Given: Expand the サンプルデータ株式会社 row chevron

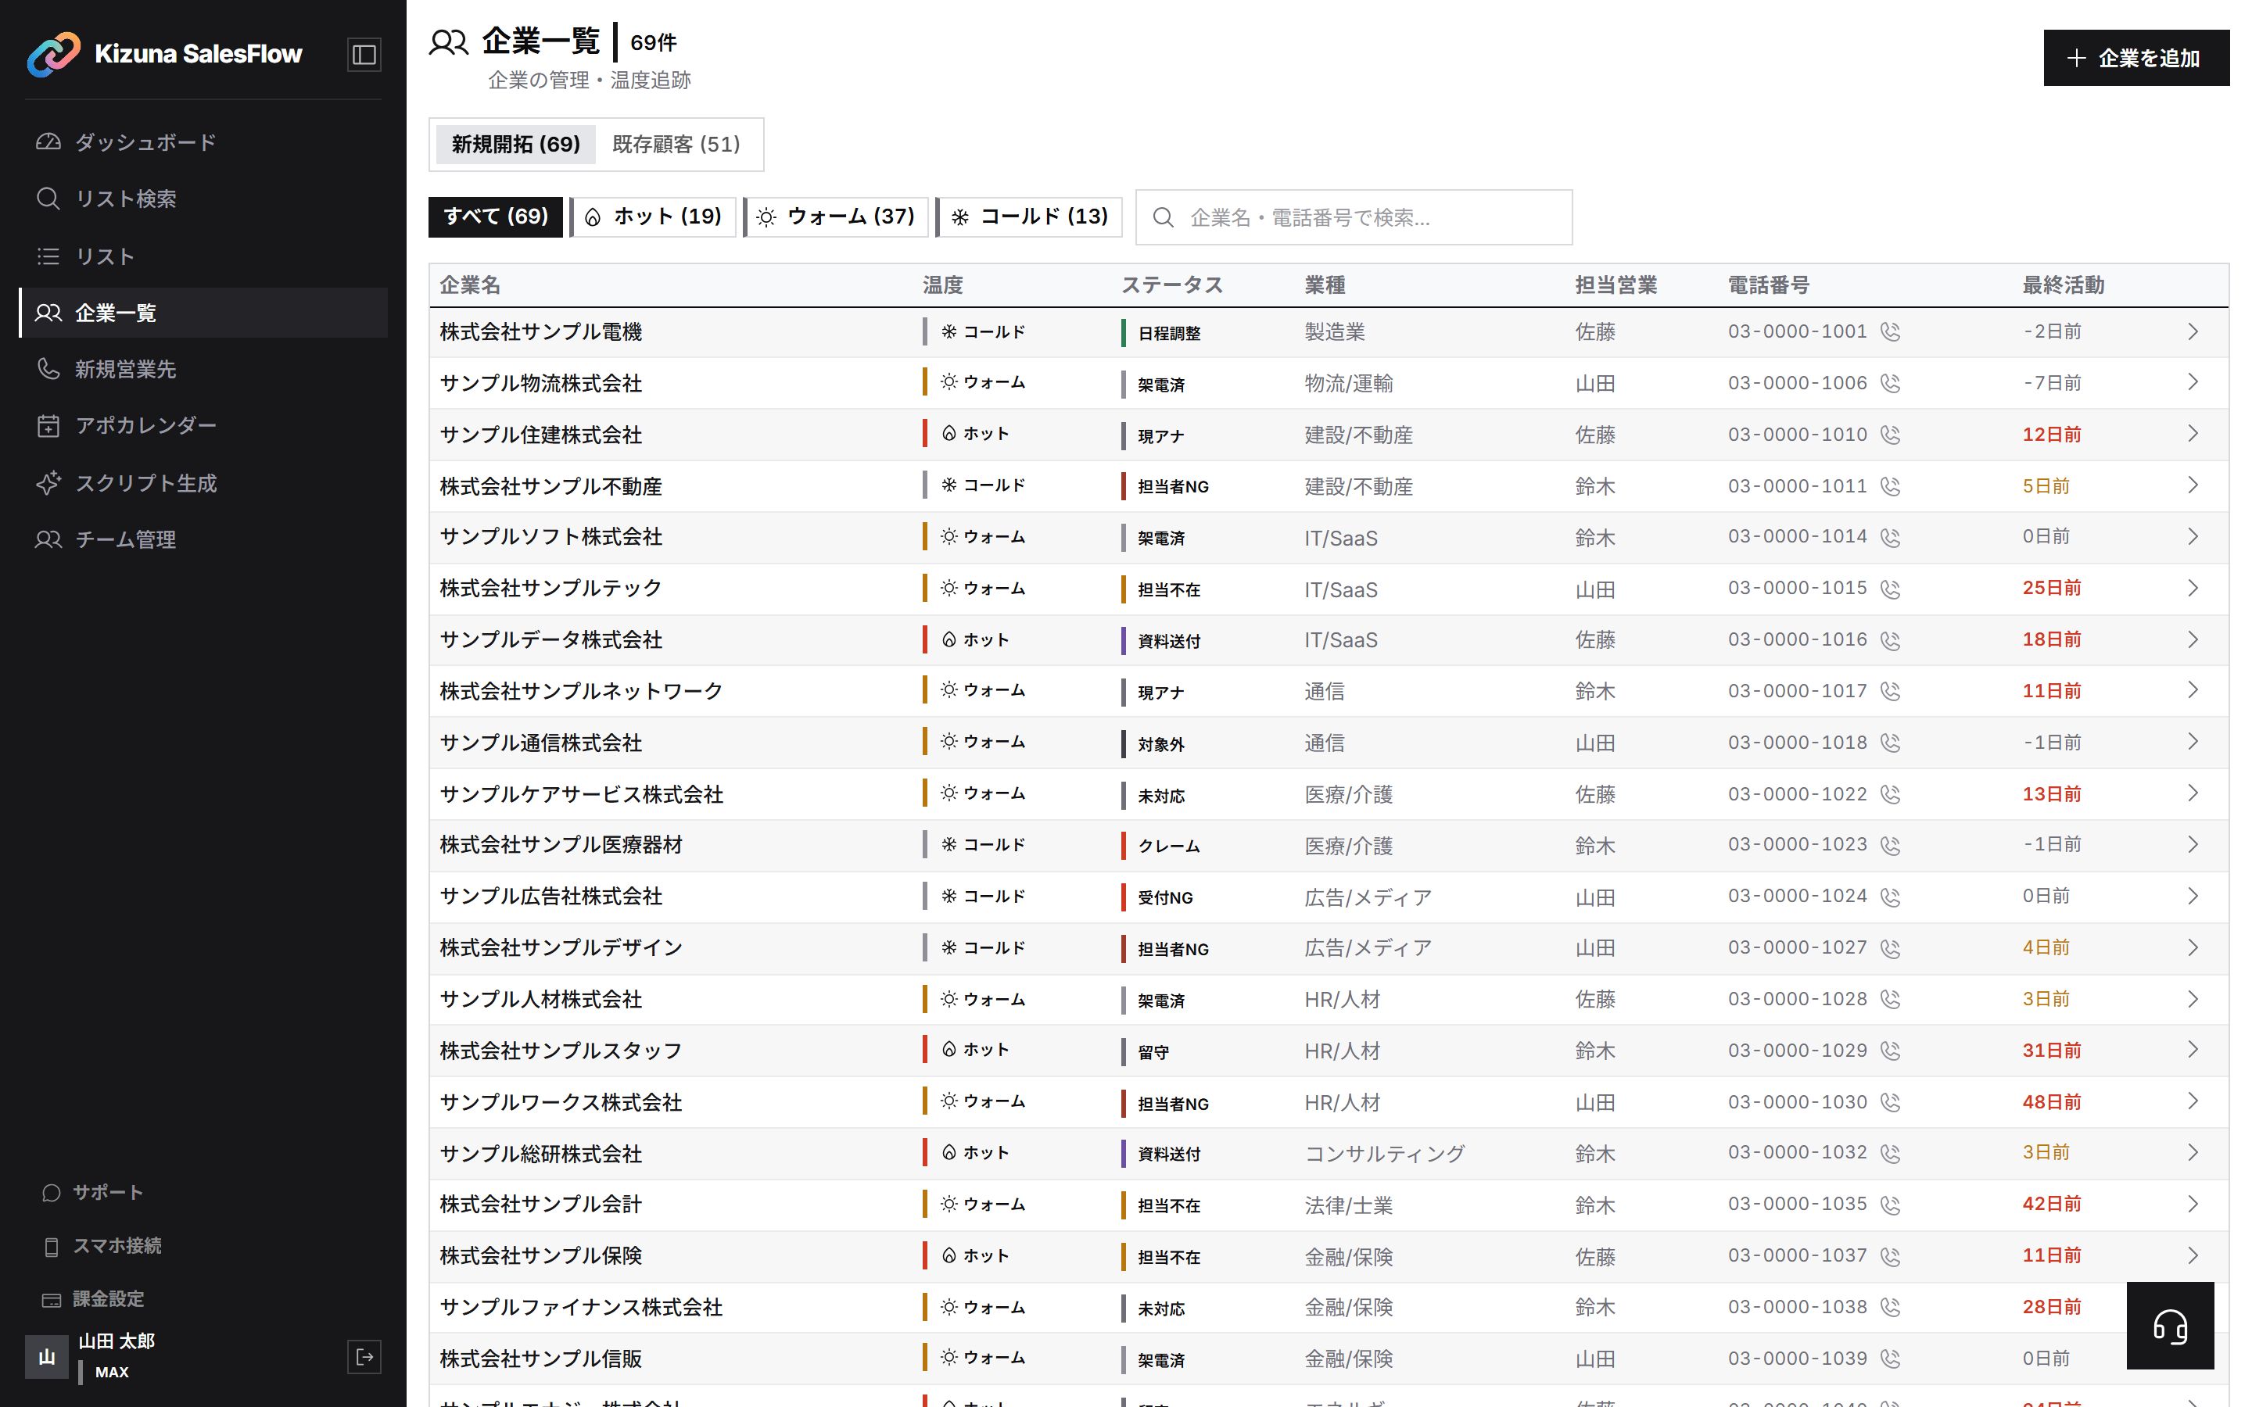Looking at the screenshot, I should coord(2193,639).
